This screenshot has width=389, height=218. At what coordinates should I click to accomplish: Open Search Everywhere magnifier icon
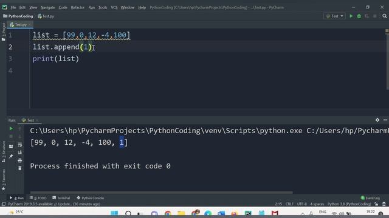pyautogui.click(x=385, y=16)
